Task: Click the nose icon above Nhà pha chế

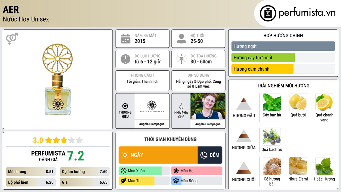Action: pos(181,106)
